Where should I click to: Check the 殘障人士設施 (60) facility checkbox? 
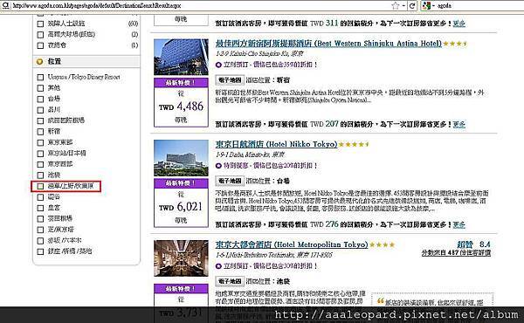(40, 24)
